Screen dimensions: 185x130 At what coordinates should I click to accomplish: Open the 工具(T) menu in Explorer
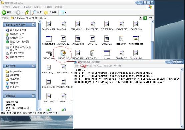(48, 7)
